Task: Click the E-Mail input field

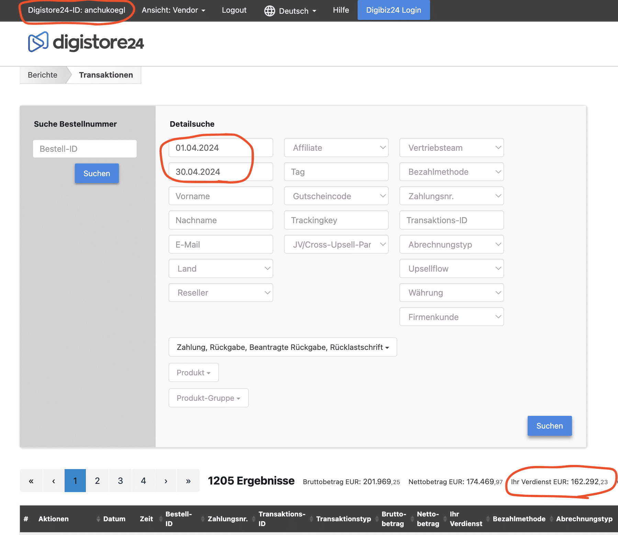Action: pyautogui.click(x=221, y=244)
